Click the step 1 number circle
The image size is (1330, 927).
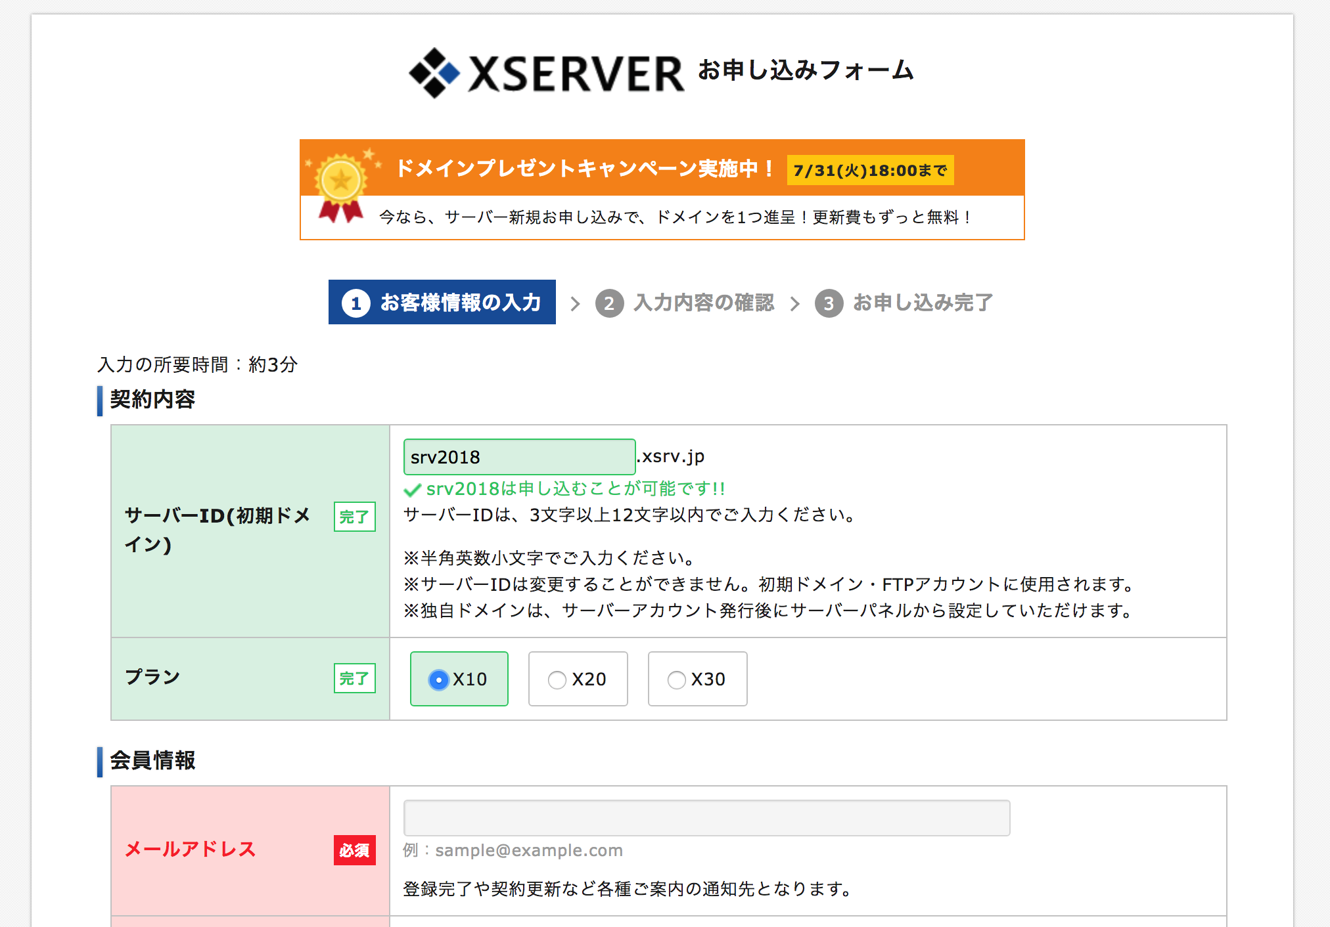tap(356, 303)
